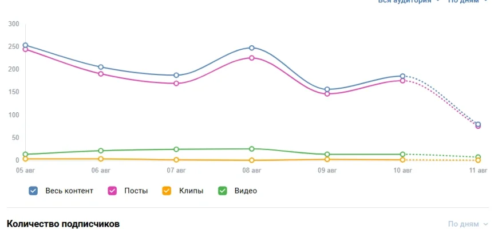Screen dimensions: 498x229
Task: Click blue Весь контент point on 08 авг
Action: point(252,48)
